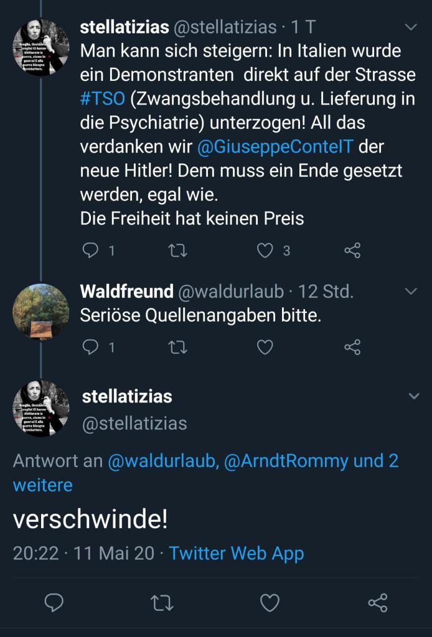
Task: Share stellatizias's top tweet
Action: point(352,251)
